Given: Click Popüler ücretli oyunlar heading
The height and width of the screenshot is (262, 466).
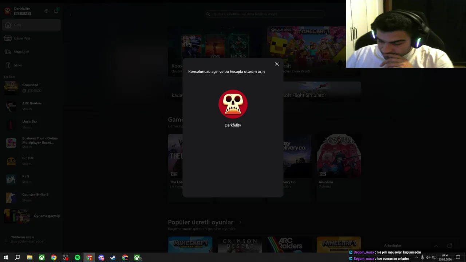Looking at the screenshot, I should pyautogui.click(x=201, y=222).
